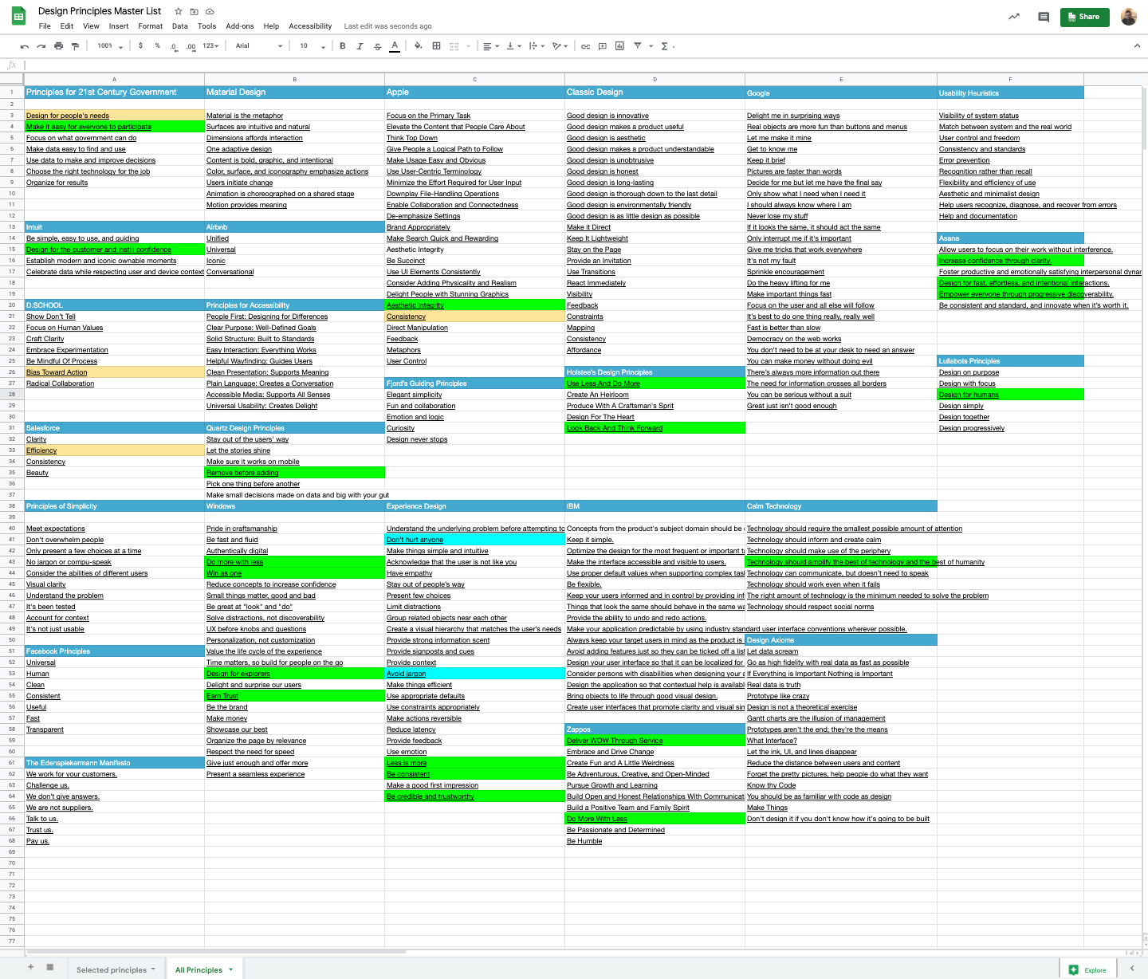Open the functions sigma icon
The width and height of the screenshot is (1148, 979).
click(x=664, y=46)
